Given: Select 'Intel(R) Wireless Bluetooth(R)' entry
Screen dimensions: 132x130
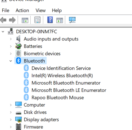Looking at the screenshot, I should click(x=62, y=76).
